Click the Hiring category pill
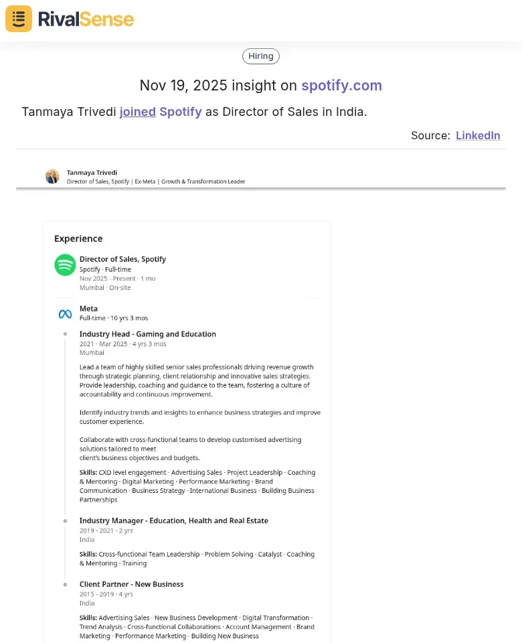The width and height of the screenshot is (522, 643). (x=260, y=56)
